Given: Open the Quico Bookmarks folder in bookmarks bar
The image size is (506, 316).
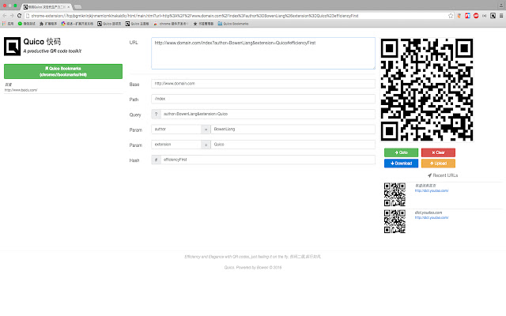Looking at the screenshot, I should point(233,24).
